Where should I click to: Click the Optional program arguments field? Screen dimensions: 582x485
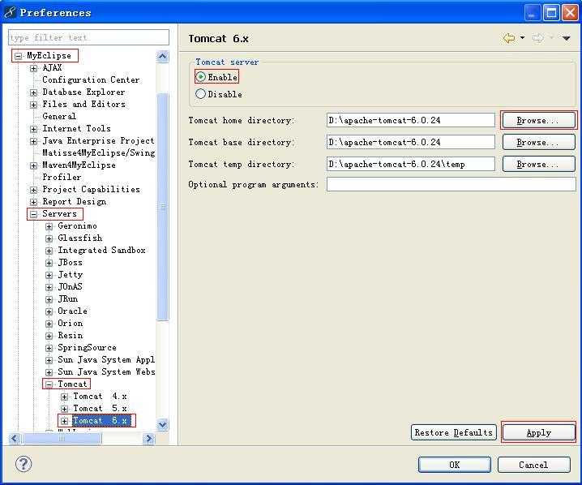click(x=451, y=184)
